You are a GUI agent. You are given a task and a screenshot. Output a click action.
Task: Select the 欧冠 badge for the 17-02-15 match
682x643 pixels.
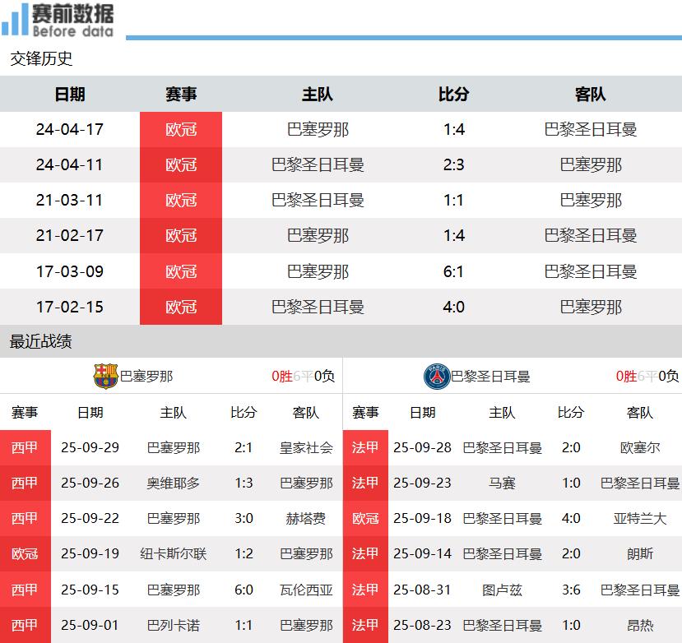tap(181, 307)
